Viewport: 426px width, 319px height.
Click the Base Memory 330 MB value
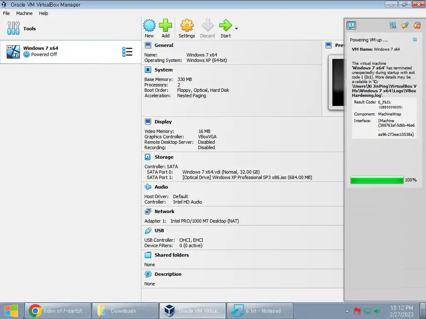[x=185, y=79]
